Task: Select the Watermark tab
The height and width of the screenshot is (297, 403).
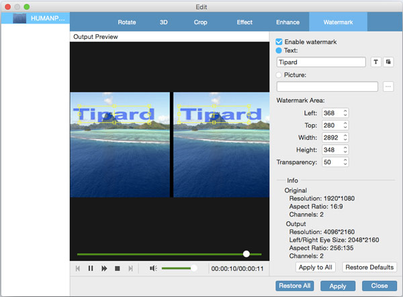Action: (x=338, y=22)
